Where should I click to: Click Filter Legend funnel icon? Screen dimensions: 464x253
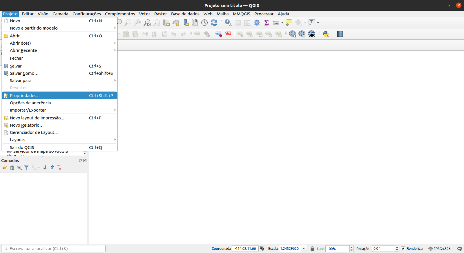click(x=26, y=168)
